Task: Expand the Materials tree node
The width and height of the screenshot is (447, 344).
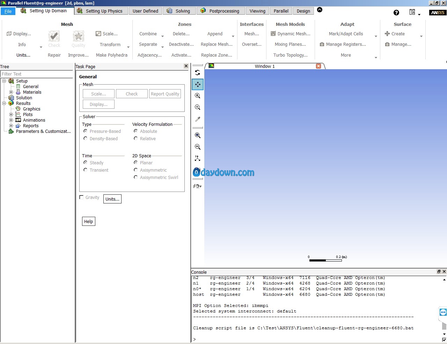Action: click(x=11, y=92)
